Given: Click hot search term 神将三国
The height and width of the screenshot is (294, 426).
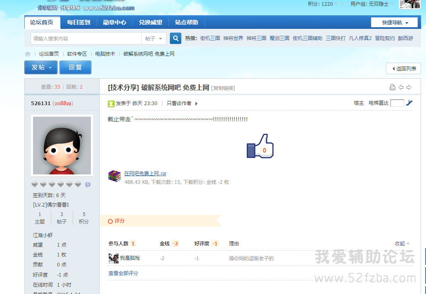Looking at the screenshot, I should [x=256, y=38].
